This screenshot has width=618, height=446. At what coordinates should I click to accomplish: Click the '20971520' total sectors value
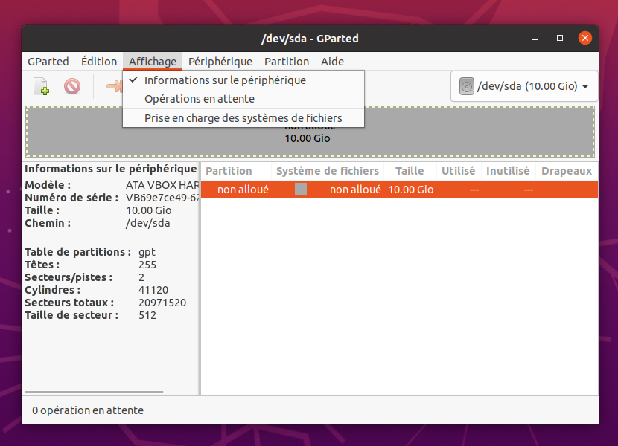(x=162, y=303)
